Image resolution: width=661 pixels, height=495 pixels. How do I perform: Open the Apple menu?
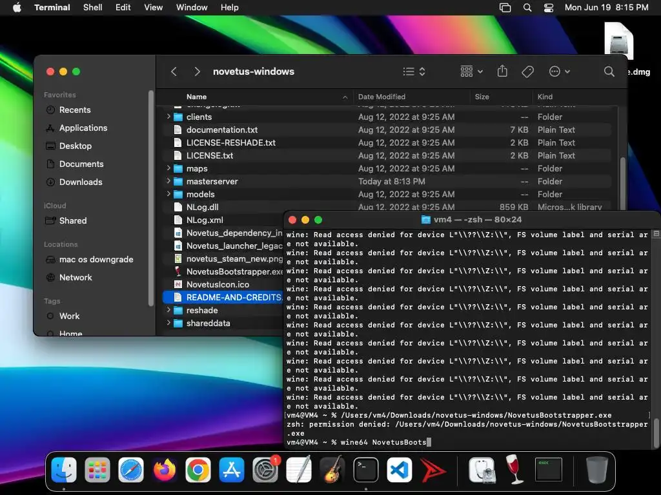[x=17, y=8]
